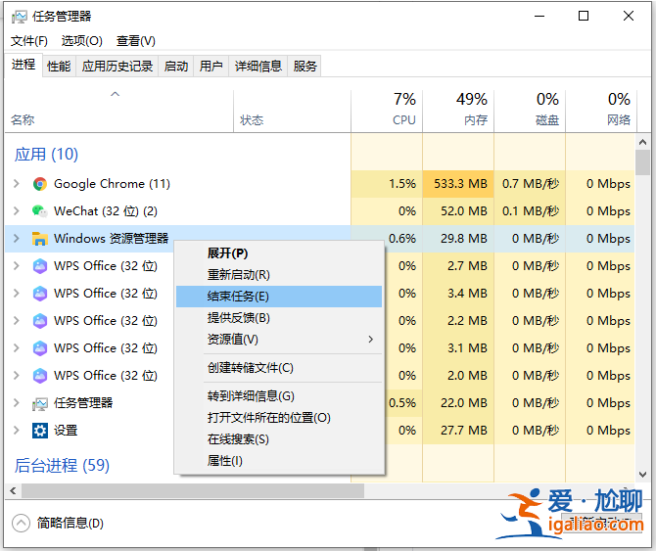
Task: Sort by the CPU column header
Action: coord(387,112)
